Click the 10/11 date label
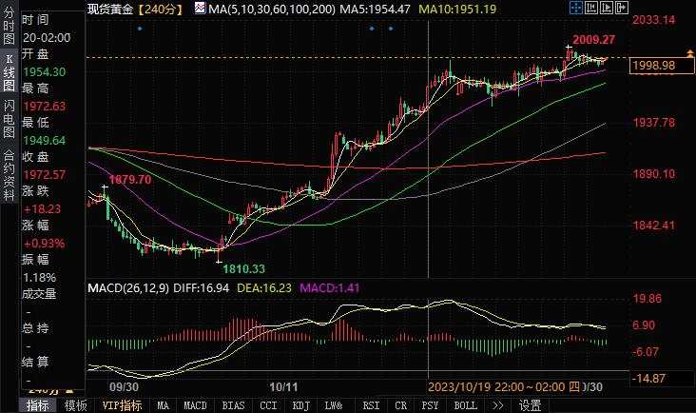Screen dimensions: 696x413 pos(283,386)
